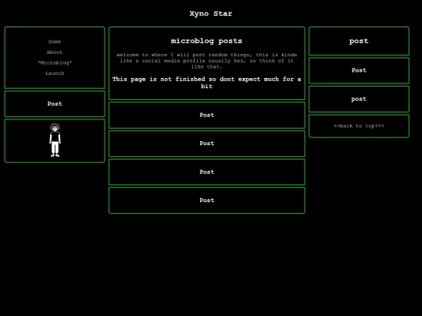Select the *Microblog* navigation link

pos(55,62)
